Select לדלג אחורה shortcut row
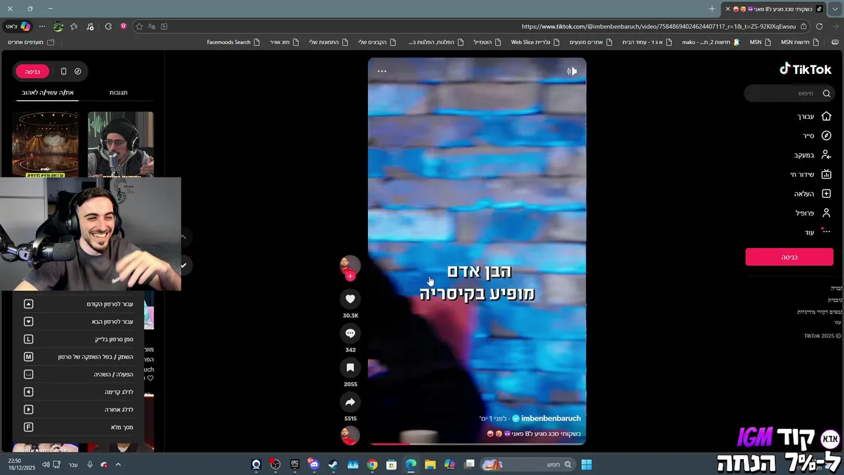The height and width of the screenshot is (475, 844). tap(78, 410)
